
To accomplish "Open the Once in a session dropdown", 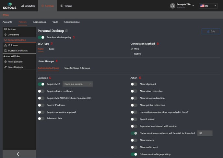I will (77, 84).
